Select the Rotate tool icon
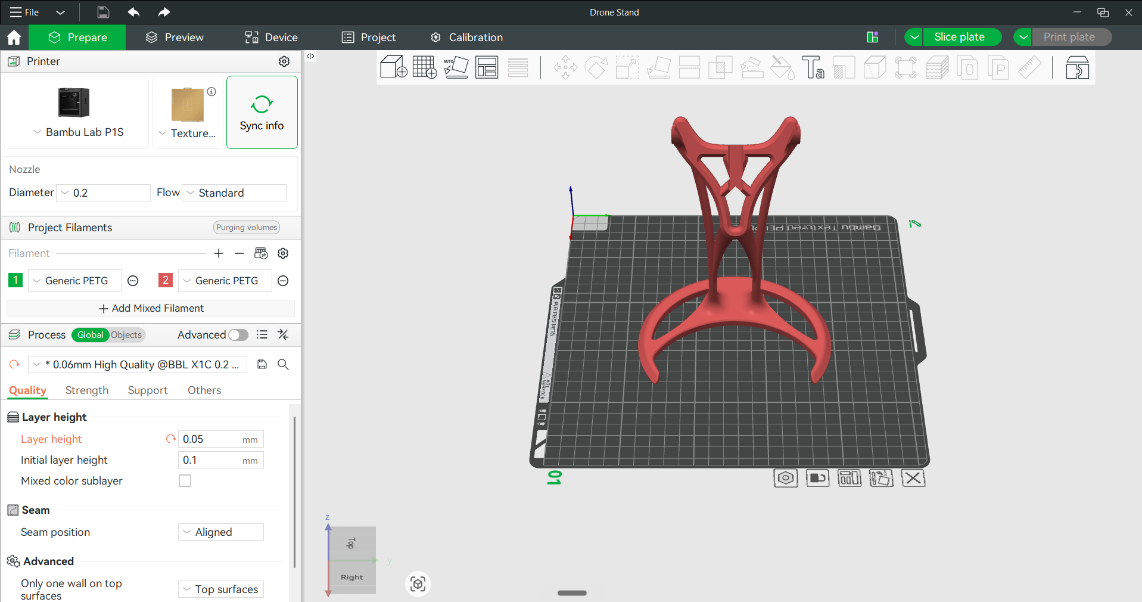This screenshot has height=602, width=1142. point(596,67)
